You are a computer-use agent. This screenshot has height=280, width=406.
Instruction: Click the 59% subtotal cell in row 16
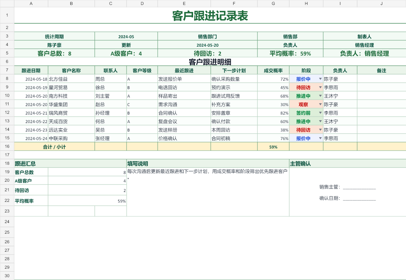tap(273, 147)
